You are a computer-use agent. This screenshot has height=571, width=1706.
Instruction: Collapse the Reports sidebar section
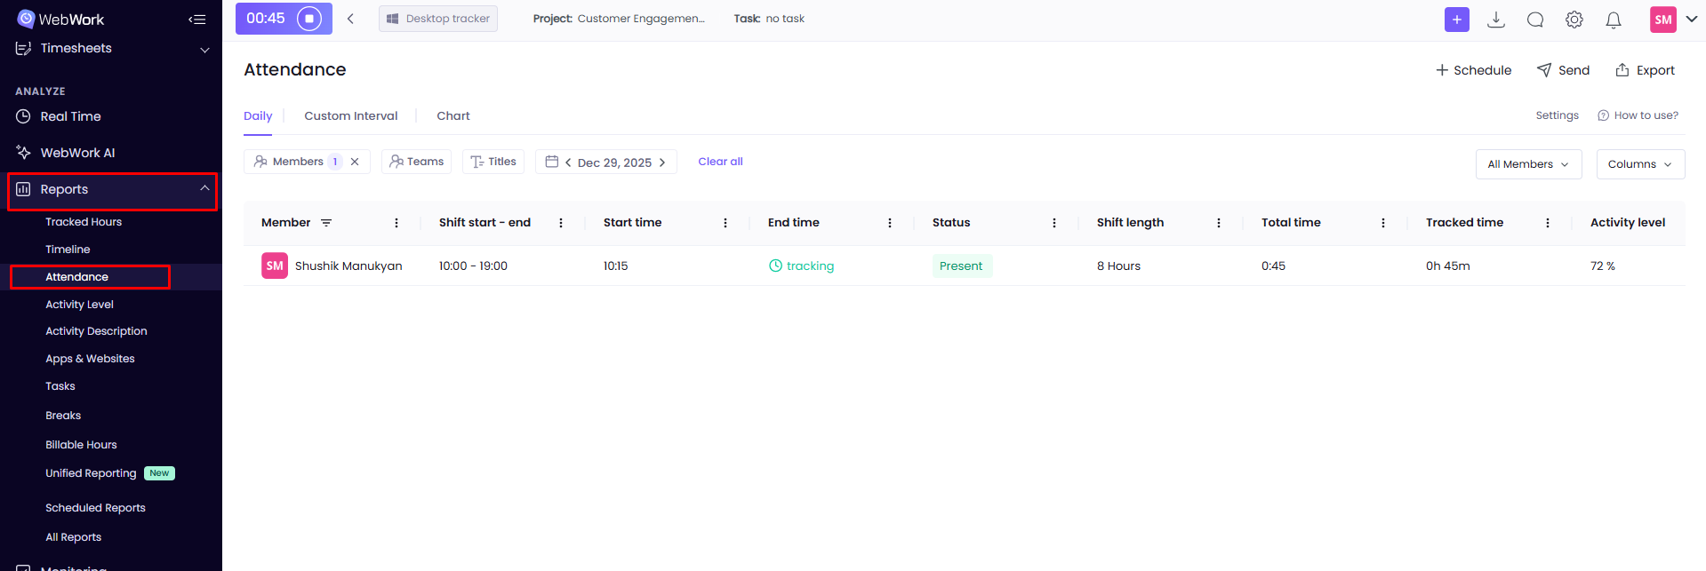(204, 188)
